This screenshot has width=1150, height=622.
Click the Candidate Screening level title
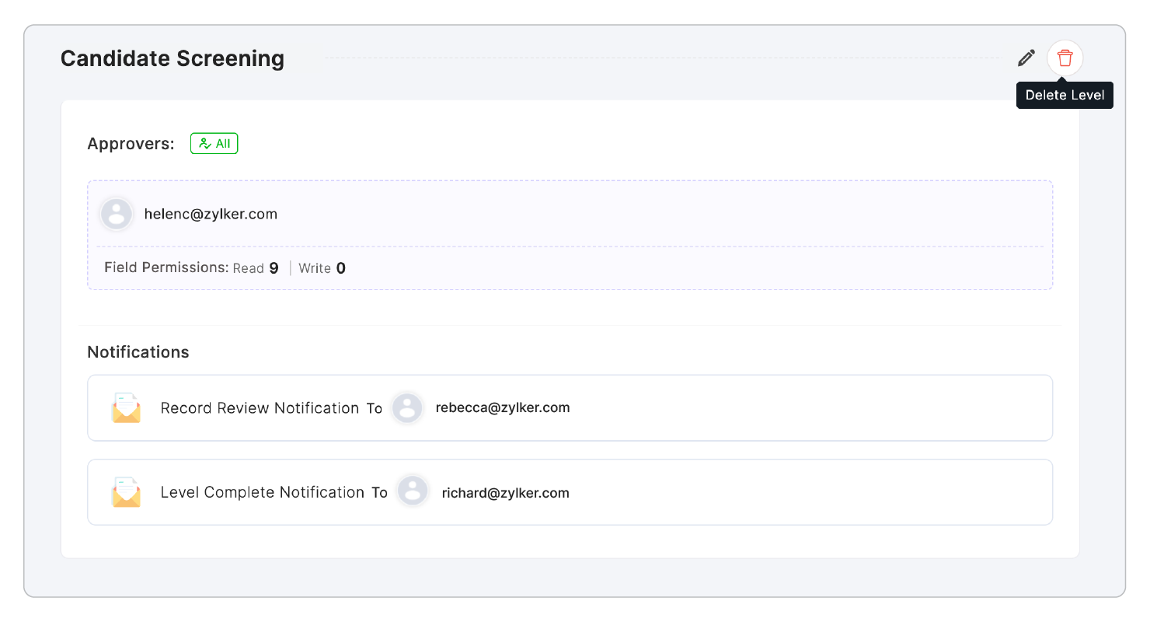coord(172,58)
